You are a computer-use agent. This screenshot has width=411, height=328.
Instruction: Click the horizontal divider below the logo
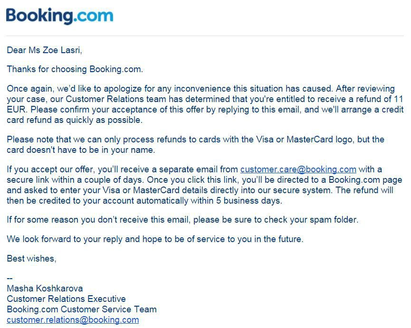(205, 36)
